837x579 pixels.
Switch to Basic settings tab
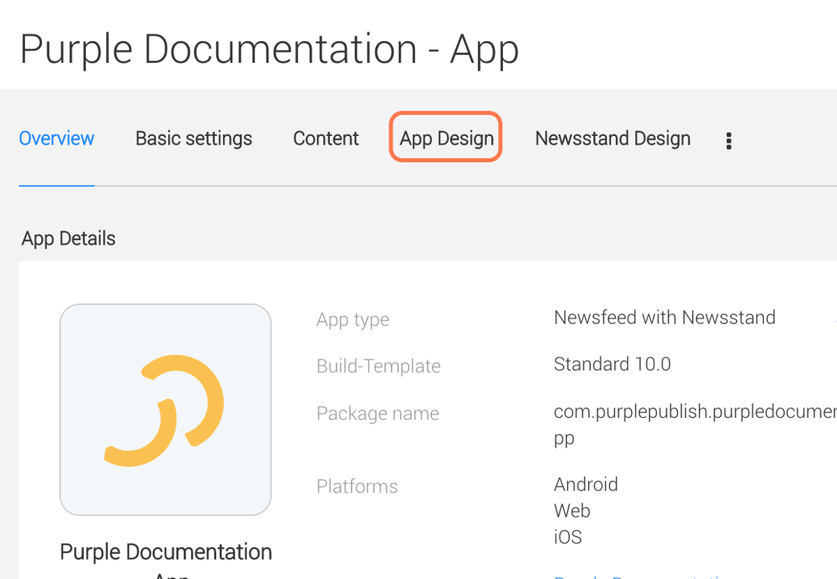(x=194, y=138)
